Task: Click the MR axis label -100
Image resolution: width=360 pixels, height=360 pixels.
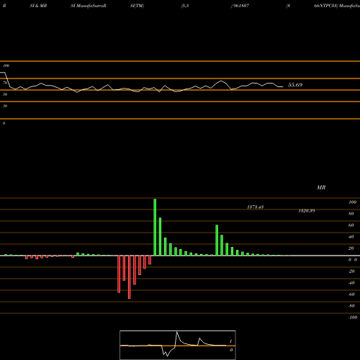Action: (x=353, y=318)
